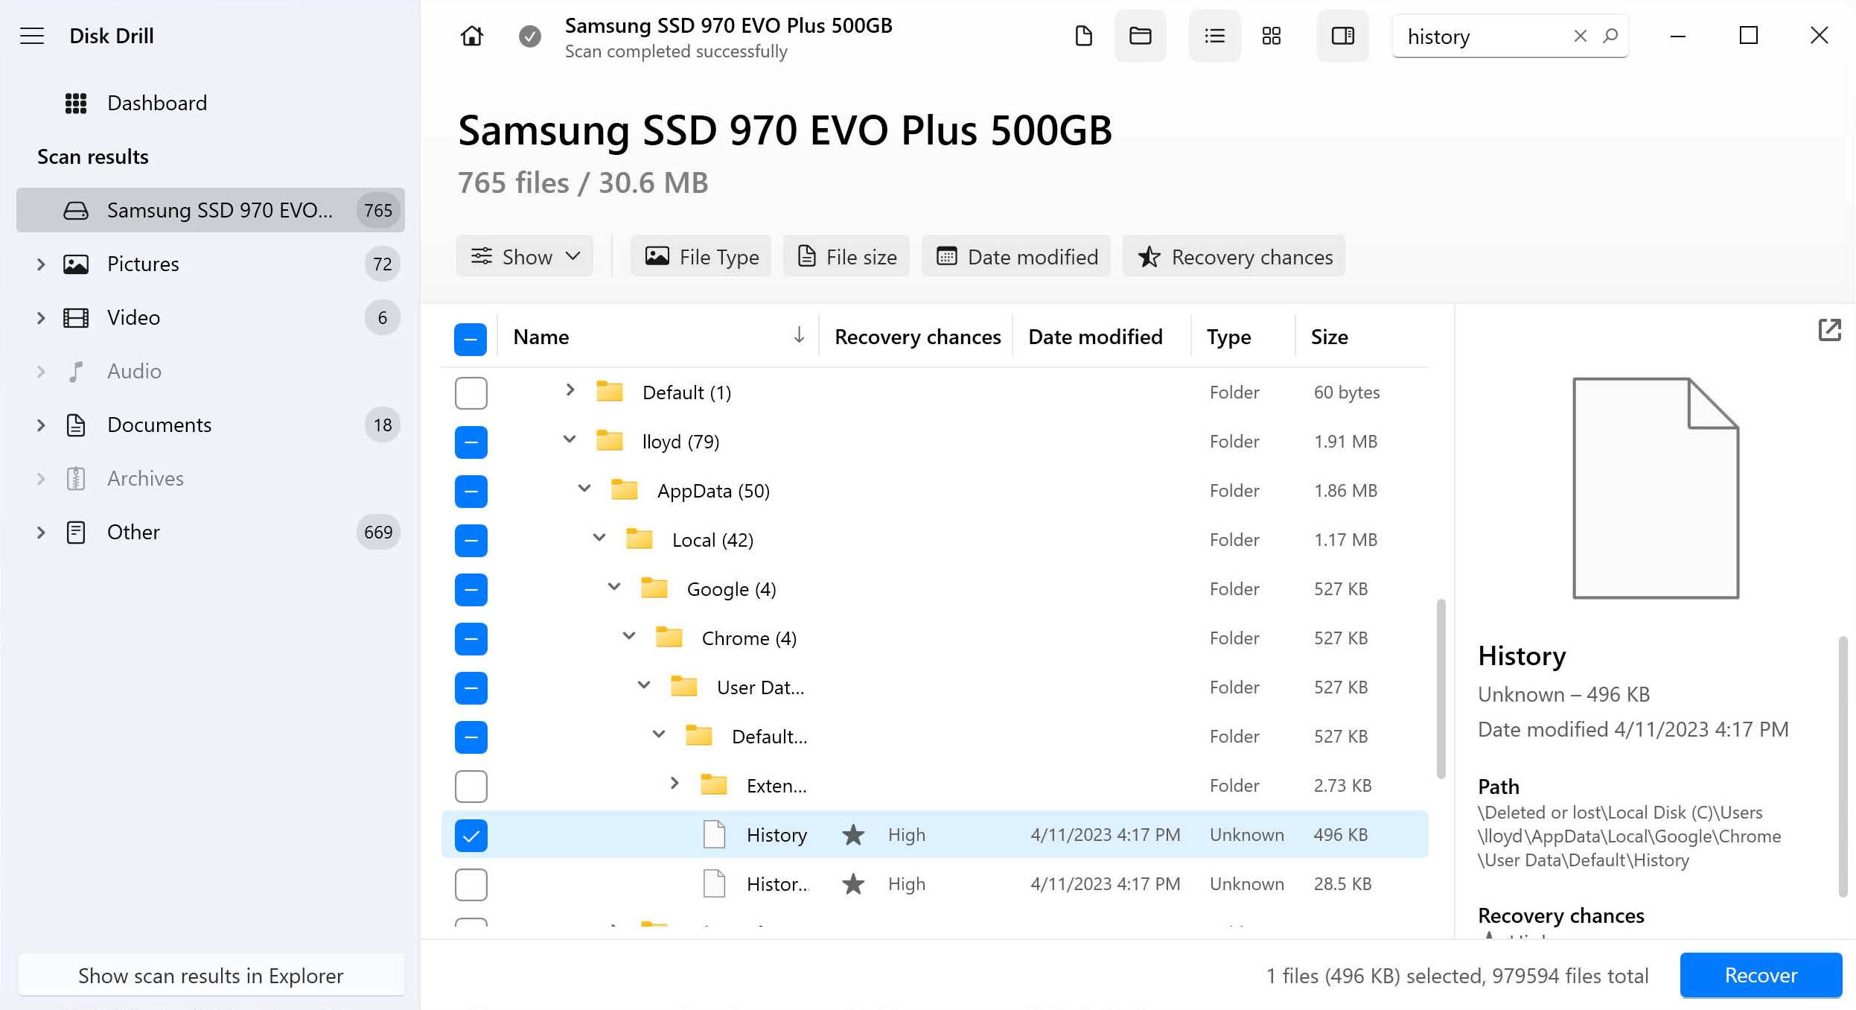
Task: Click the file list vertical scrollbar
Action: click(x=1441, y=689)
